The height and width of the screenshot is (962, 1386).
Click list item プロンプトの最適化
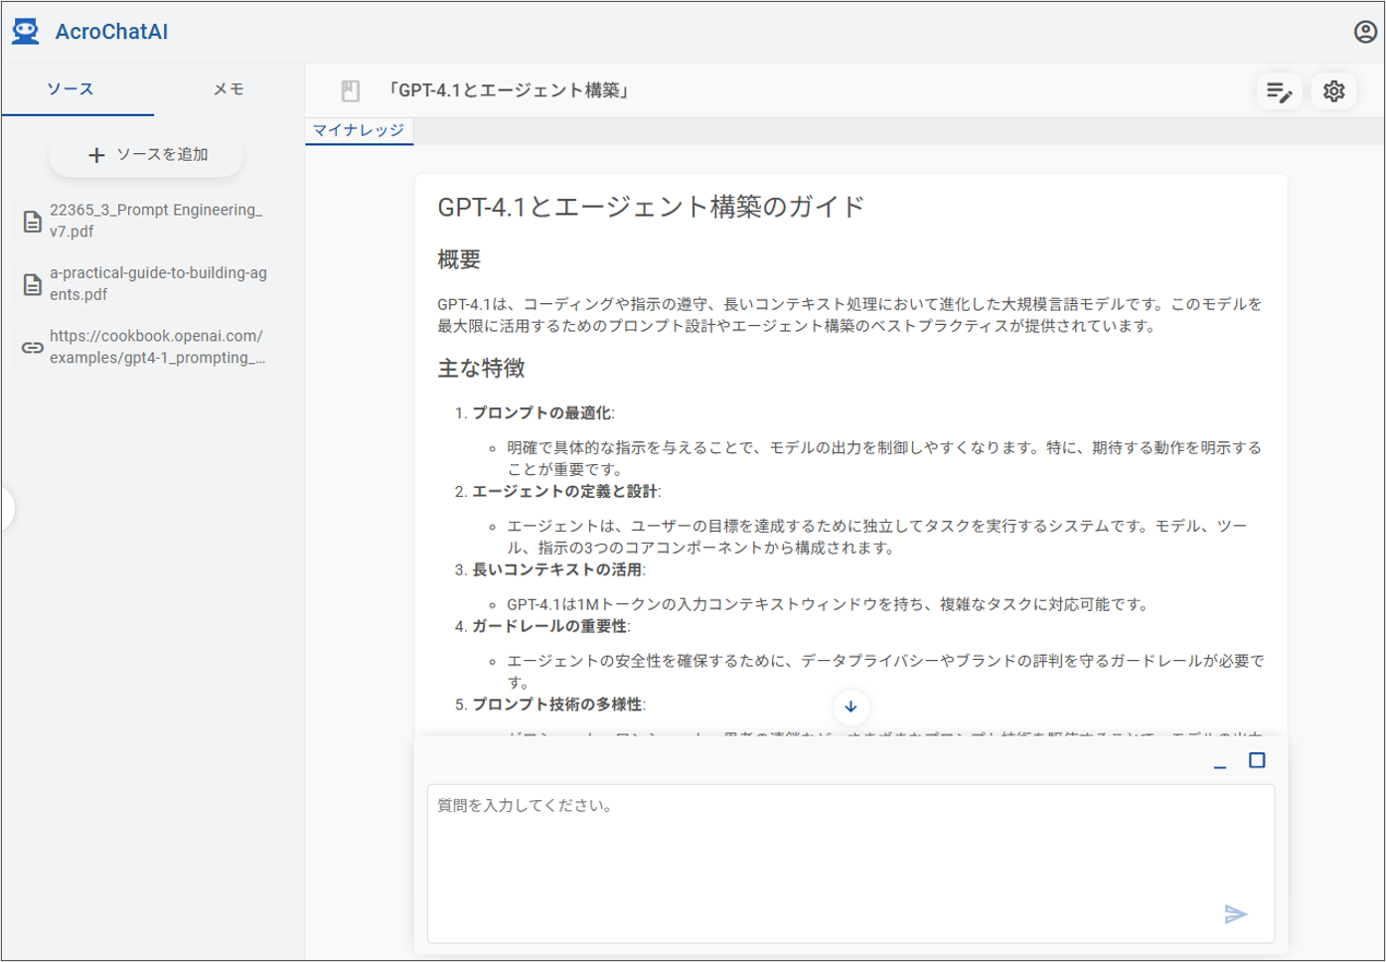click(x=542, y=413)
